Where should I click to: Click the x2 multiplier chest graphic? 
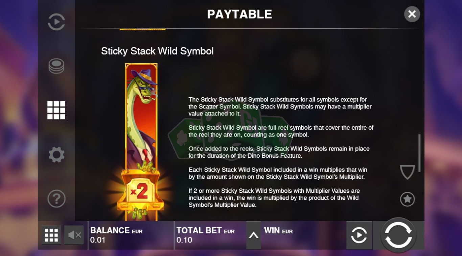[141, 193]
